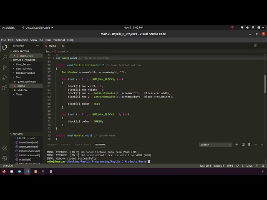Select the 2: bash terminal dropdown
Viewport: 267px width, 200px height.
coord(215,145)
